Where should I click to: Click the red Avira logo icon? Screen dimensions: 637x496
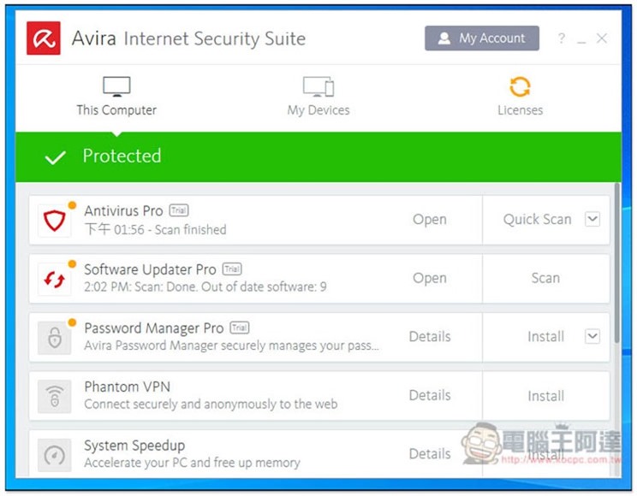pos(44,38)
